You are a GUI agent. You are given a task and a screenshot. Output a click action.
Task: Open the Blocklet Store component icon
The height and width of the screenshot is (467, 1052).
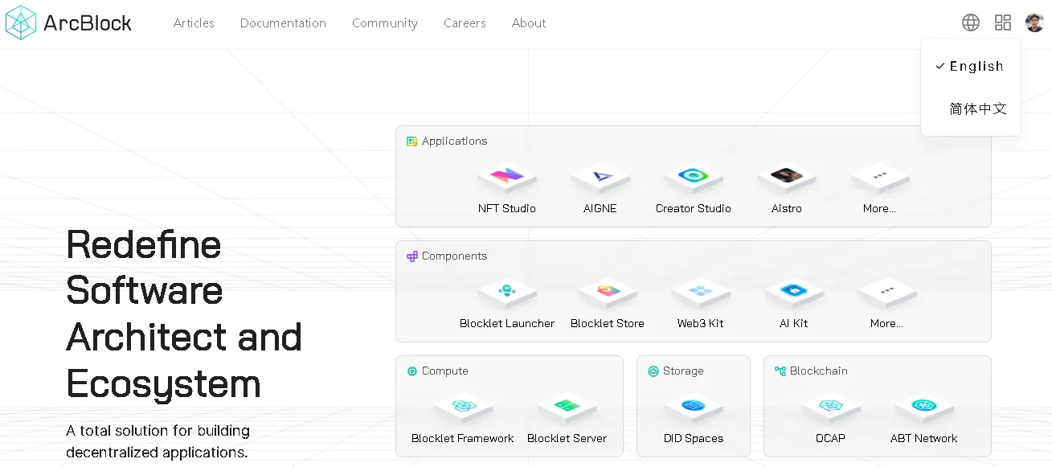click(x=608, y=293)
